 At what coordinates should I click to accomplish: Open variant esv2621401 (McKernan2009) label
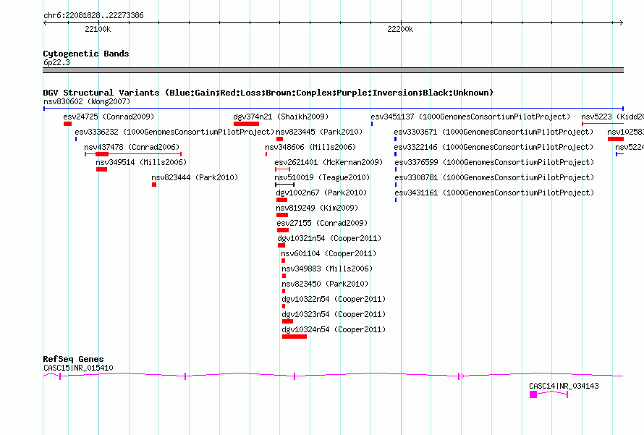tap(329, 162)
